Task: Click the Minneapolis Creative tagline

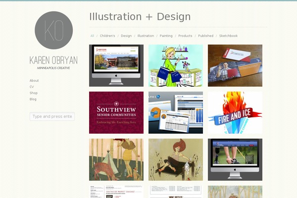Action: [x=53, y=68]
